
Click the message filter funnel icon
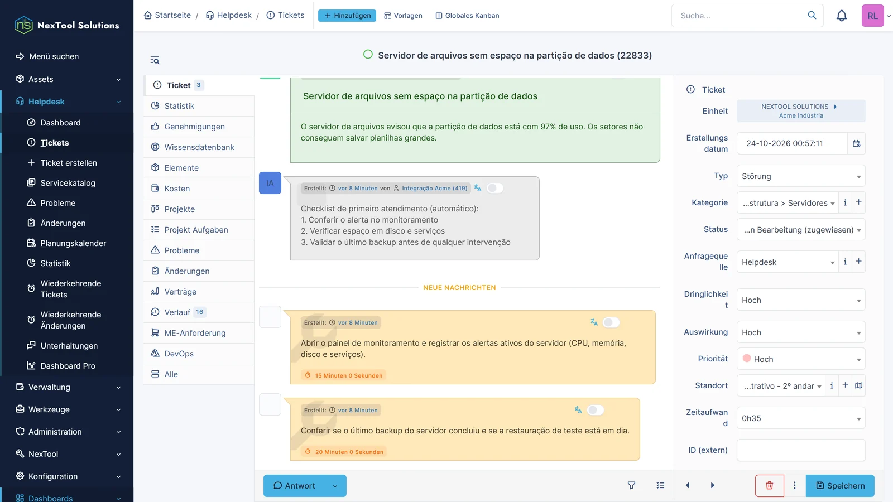pyautogui.click(x=631, y=485)
